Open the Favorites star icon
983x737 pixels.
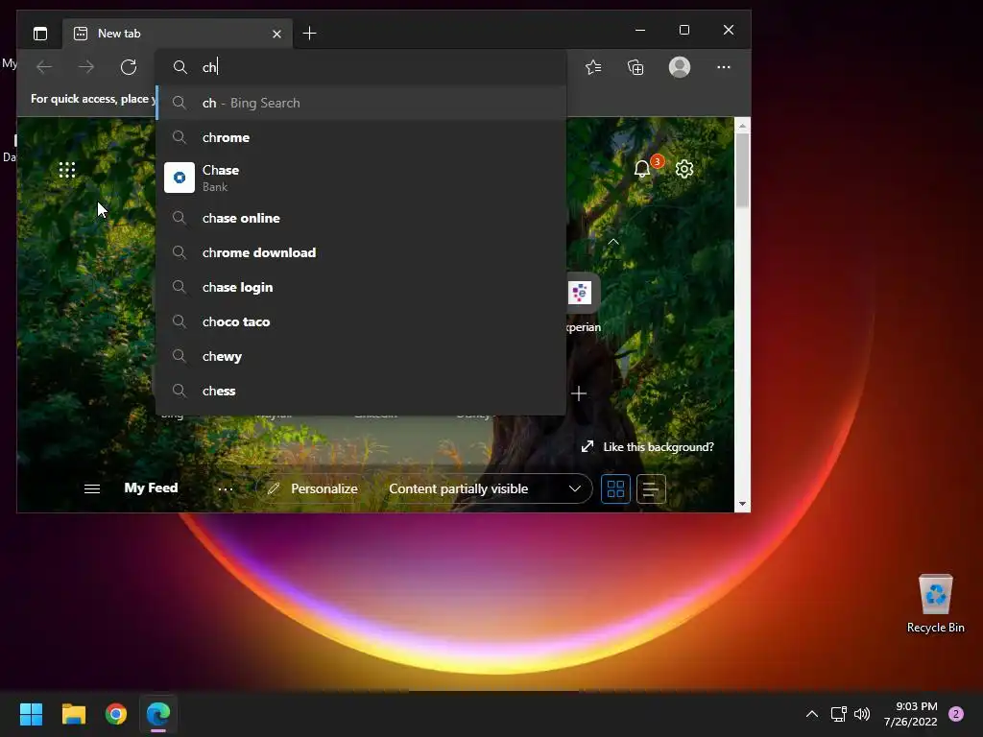(593, 67)
